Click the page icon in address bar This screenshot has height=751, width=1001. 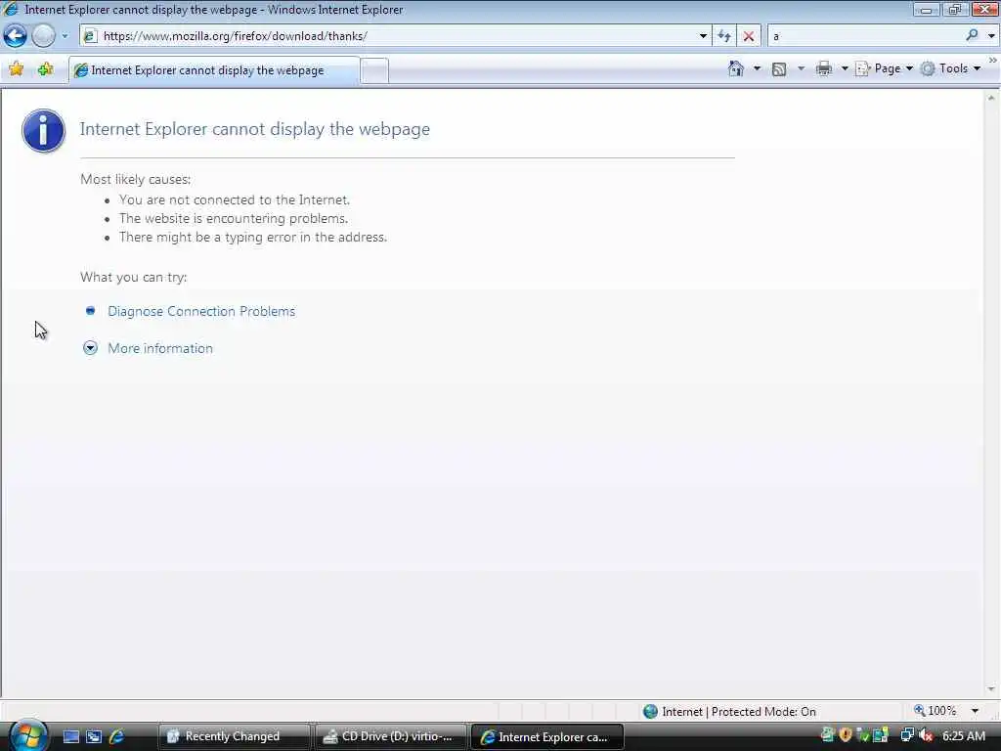90,36
